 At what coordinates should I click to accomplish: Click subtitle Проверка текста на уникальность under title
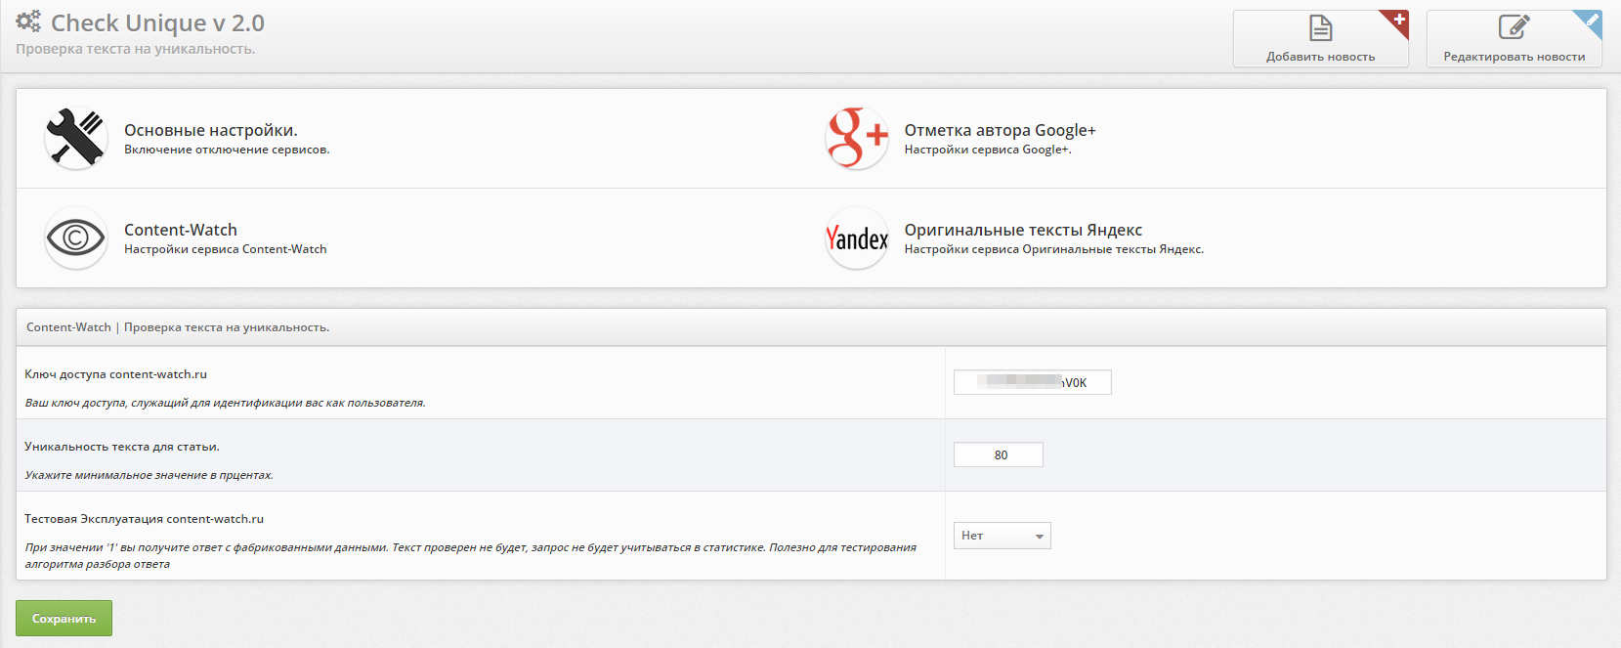tap(135, 49)
